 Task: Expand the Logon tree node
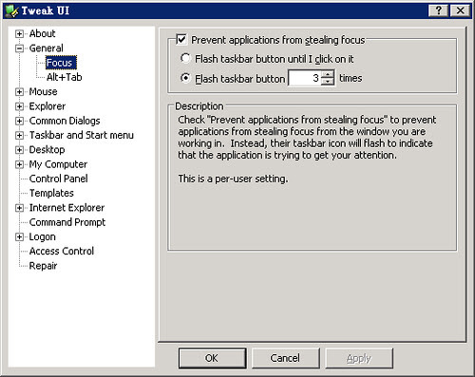coord(19,236)
